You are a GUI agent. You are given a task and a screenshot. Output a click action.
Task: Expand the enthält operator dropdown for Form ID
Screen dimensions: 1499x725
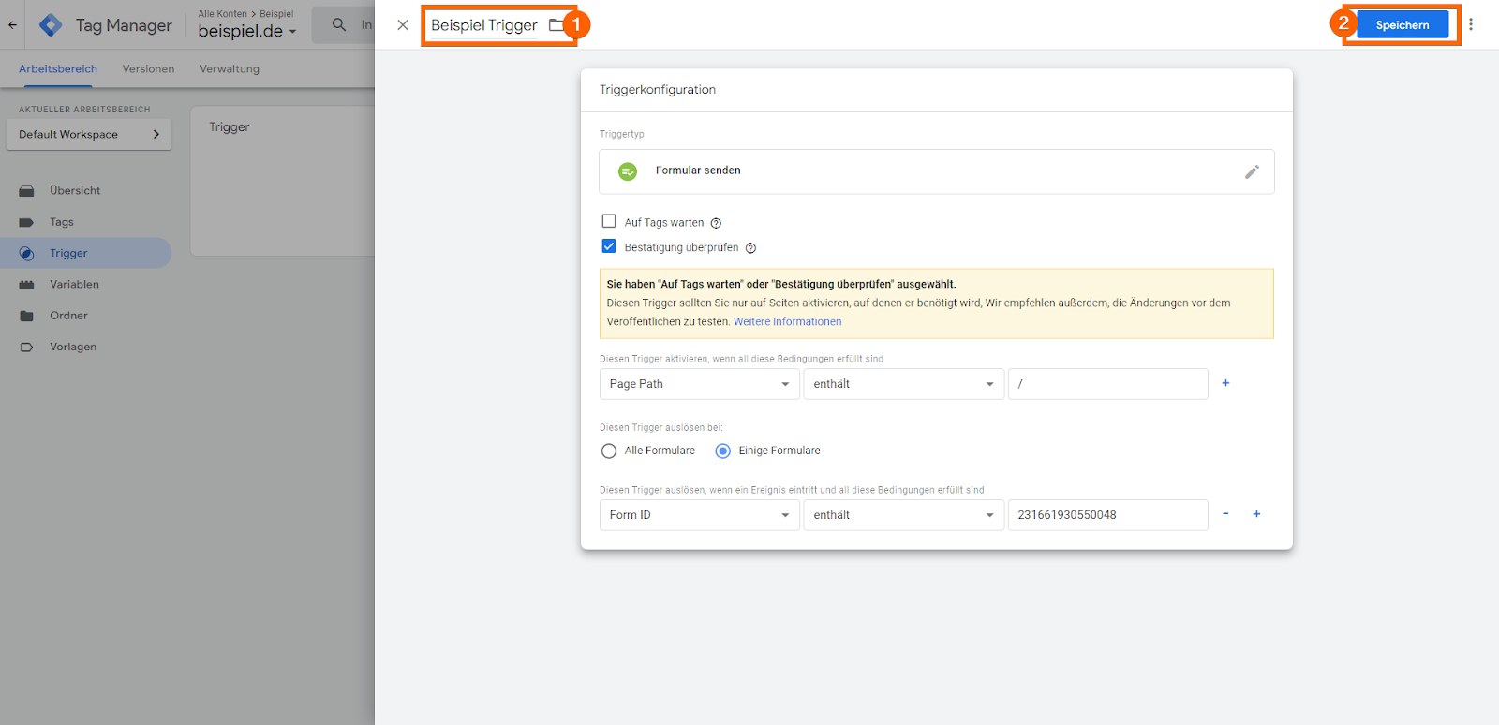pyautogui.click(x=903, y=515)
